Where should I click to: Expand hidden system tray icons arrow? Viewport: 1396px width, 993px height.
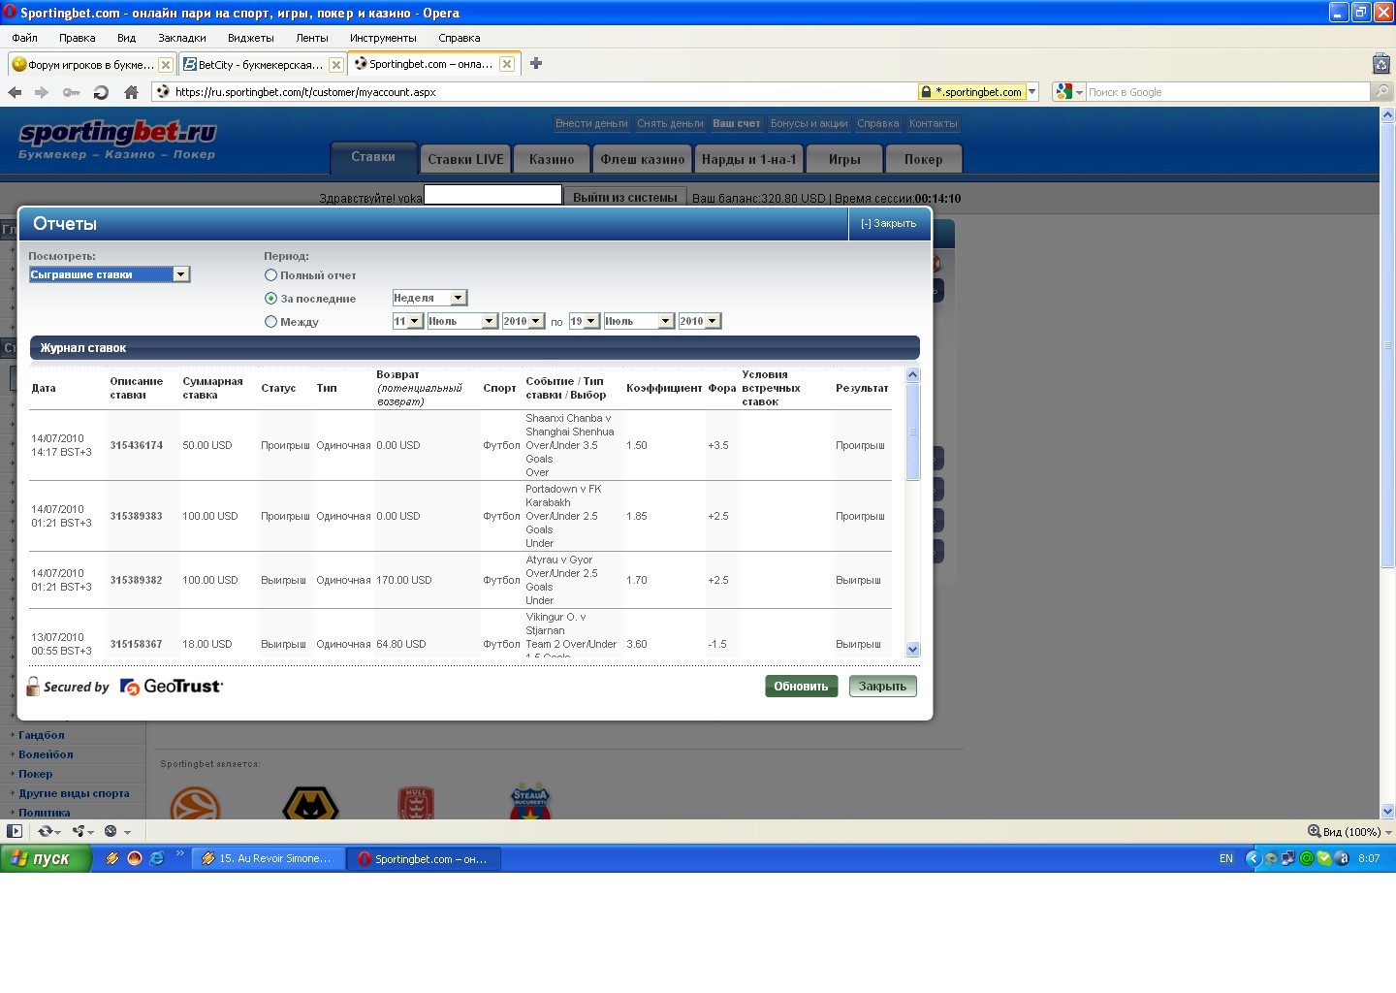point(1252,858)
